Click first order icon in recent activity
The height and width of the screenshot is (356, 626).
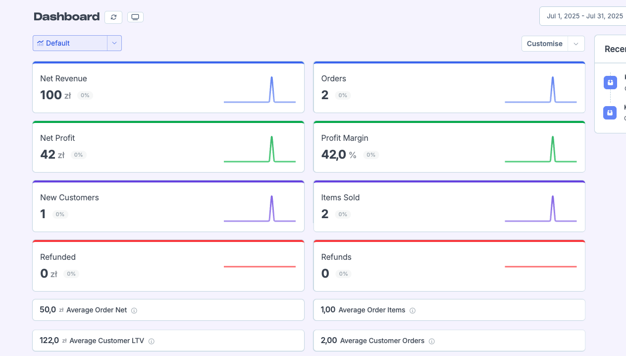click(610, 82)
